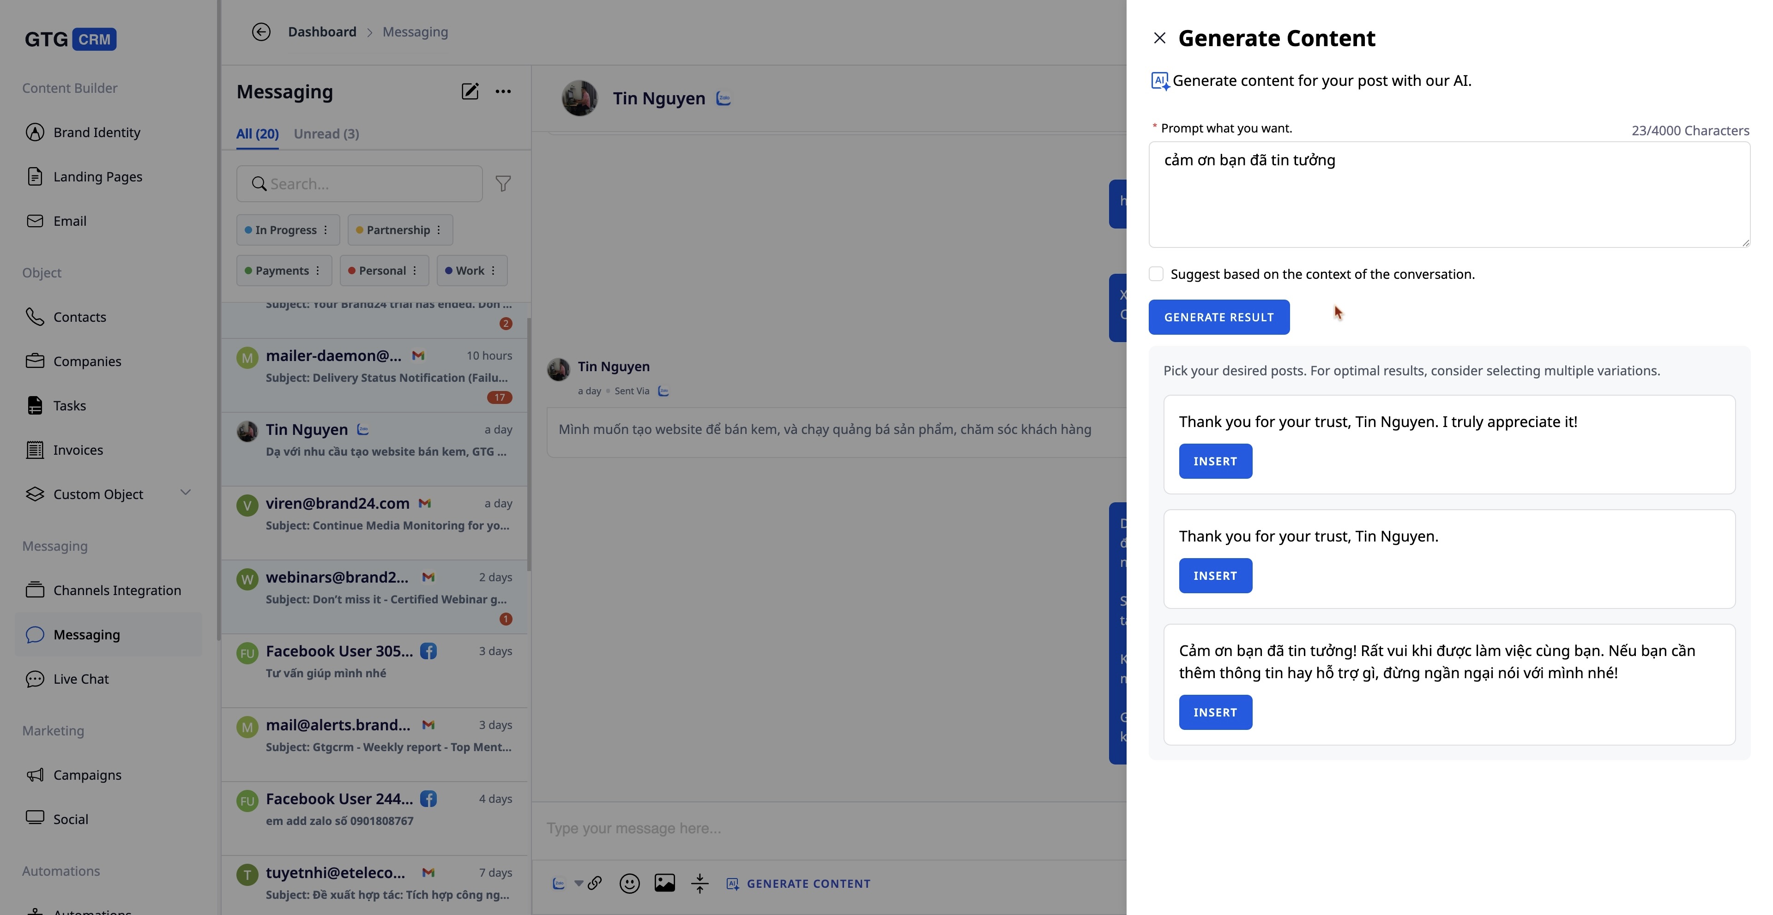Open the Messaging three-dots menu
Viewport: 1773px width, 915px height.
point(503,91)
